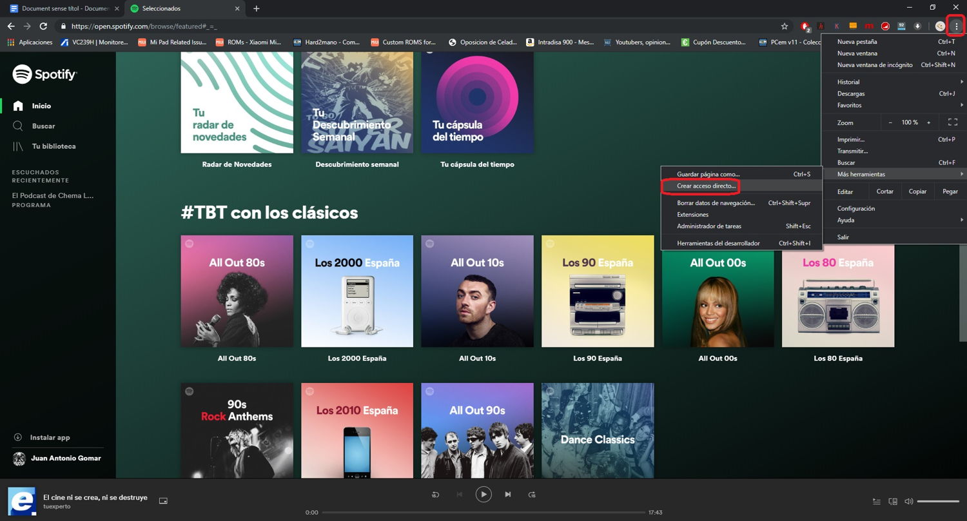
Task: Open Chrome three-dot menu button
Action: 957,26
